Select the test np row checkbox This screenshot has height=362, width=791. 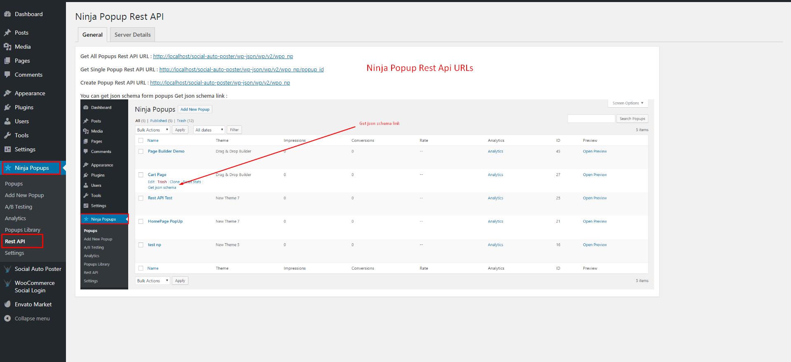coord(141,245)
